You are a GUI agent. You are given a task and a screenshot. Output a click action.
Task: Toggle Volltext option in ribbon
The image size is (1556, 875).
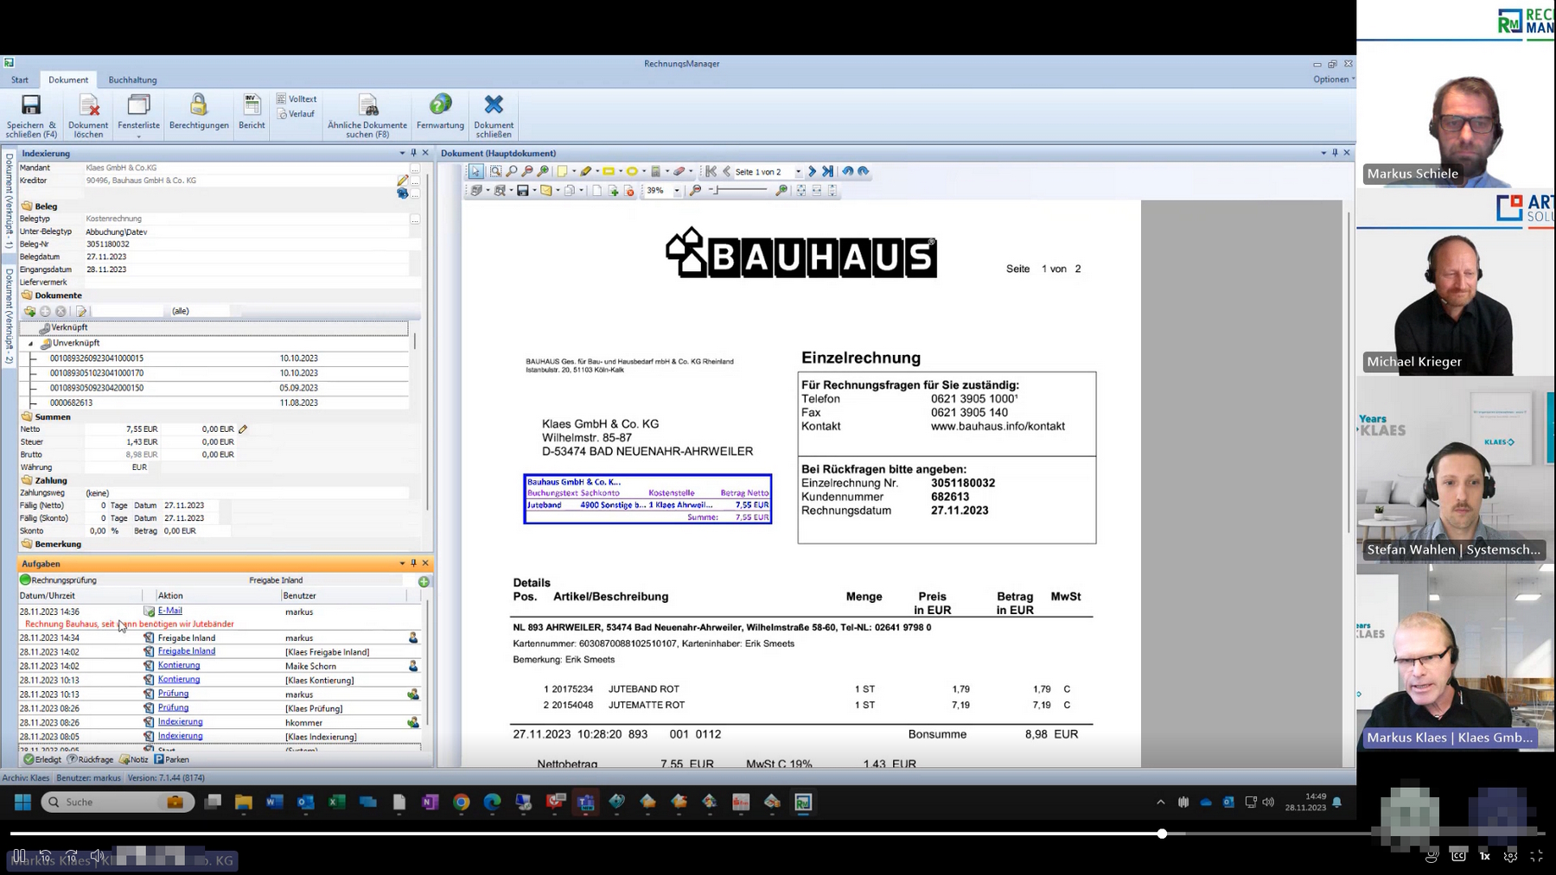(x=297, y=99)
